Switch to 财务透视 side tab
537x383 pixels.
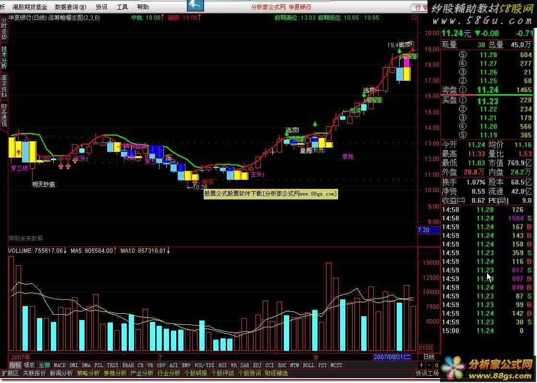click(x=4, y=115)
